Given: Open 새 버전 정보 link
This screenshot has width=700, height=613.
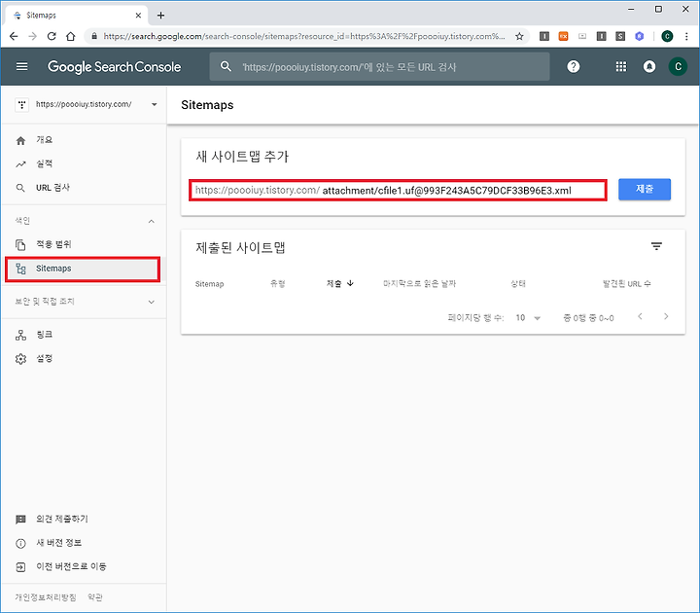Looking at the screenshot, I should [x=58, y=543].
